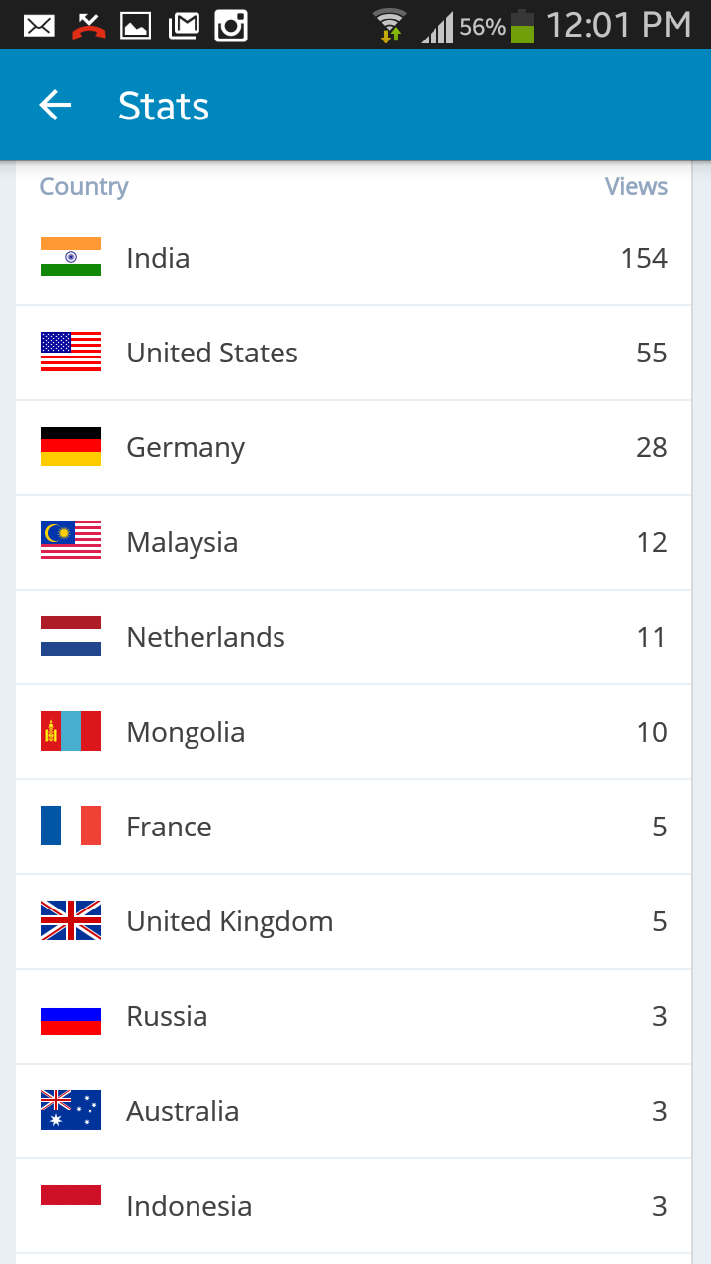This screenshot has width=711, height=1264.
Task: Tap the Stats title text
Action: [164, 106]
